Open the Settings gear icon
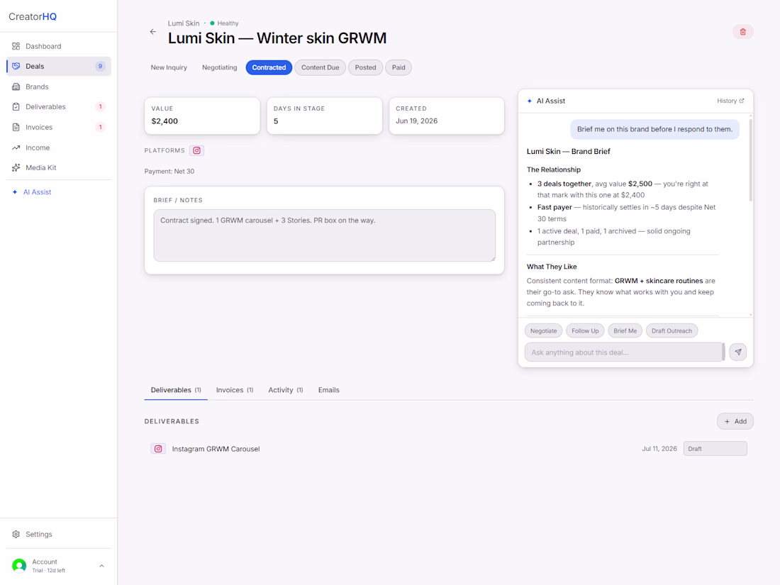 coord(16,534)
